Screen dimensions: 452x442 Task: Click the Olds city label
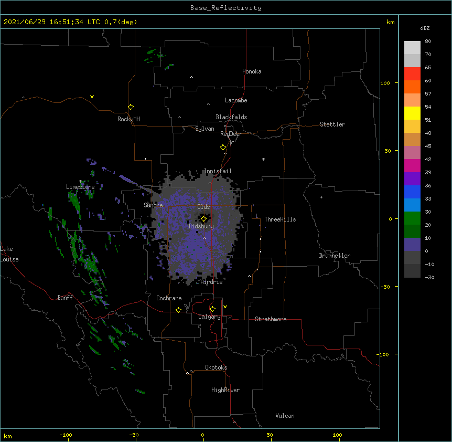point(203,207)
